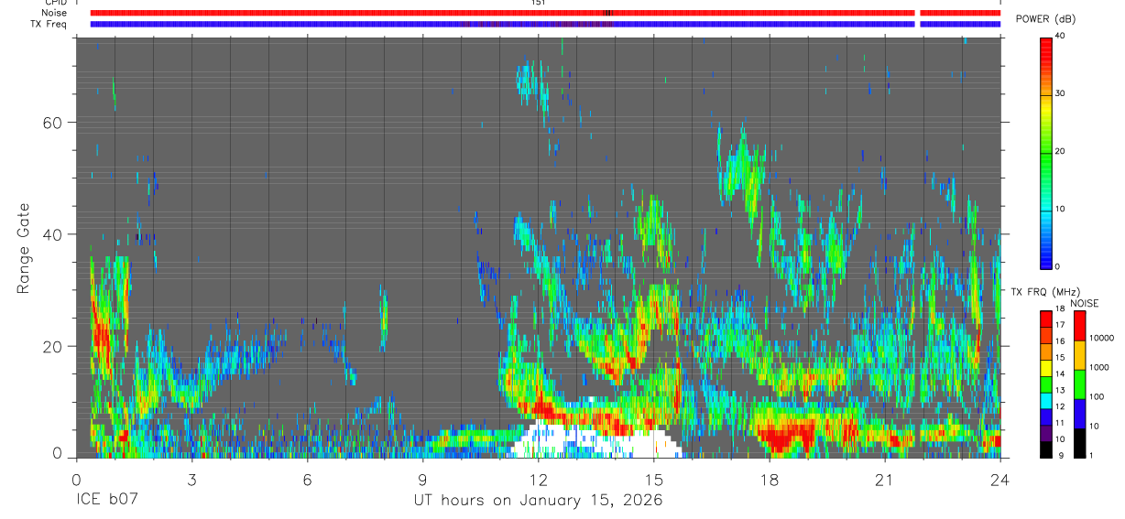Click the TX FRQ (MHz) color bar
This screenshot has height=519, width=1125.
1045,384
